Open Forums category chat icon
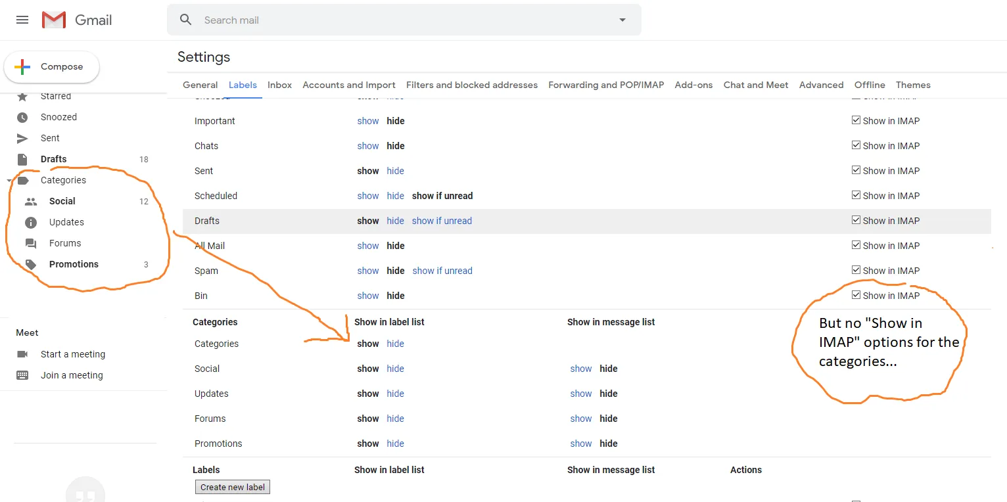1007x502 pixels. pos(31,243)
